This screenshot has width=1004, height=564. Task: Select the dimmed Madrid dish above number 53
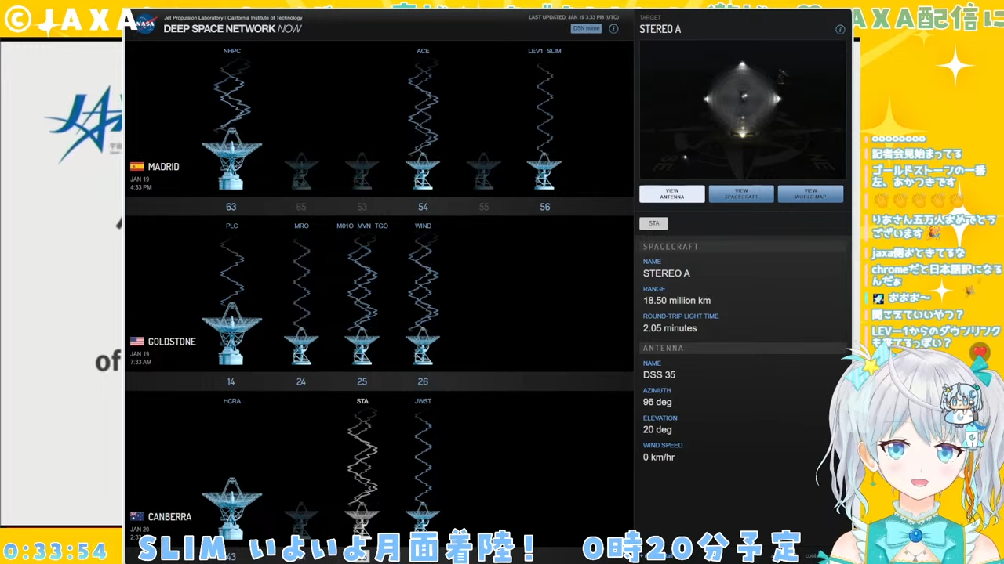tap(362, 172)
